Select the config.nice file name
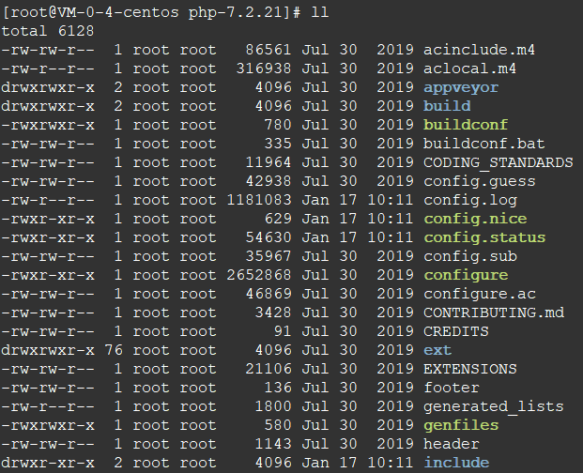The image size is (583, 473). coord(475,220)
